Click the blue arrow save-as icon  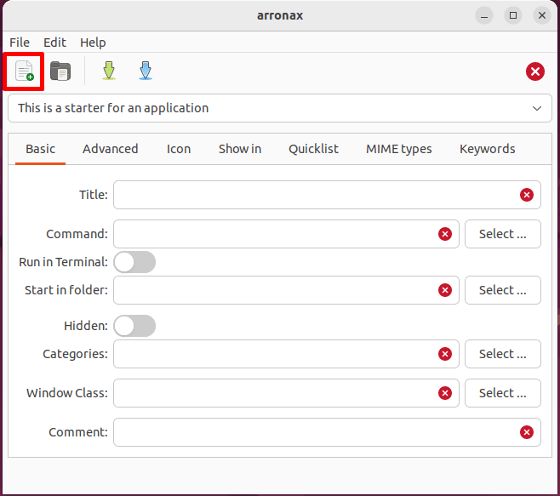(146, 71)
